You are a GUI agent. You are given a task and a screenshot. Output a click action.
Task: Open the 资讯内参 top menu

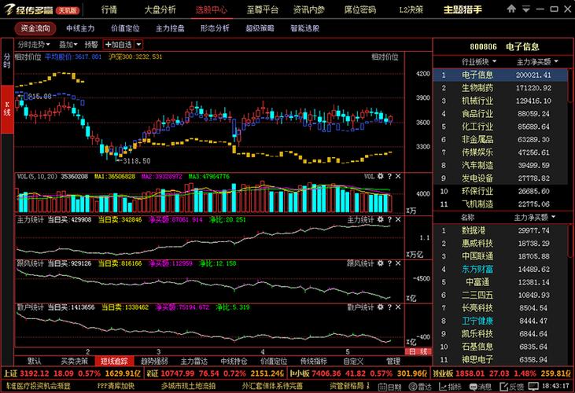[x=308, y=9]
